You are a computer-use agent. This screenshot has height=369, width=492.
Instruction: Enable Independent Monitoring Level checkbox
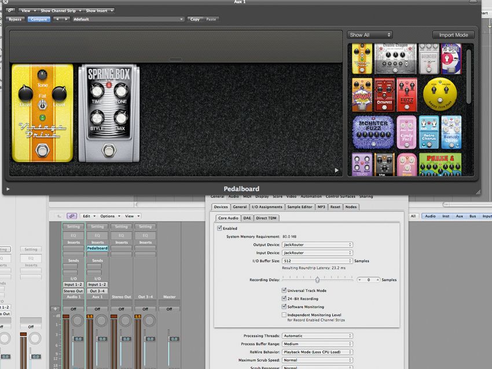coord(284,315)
